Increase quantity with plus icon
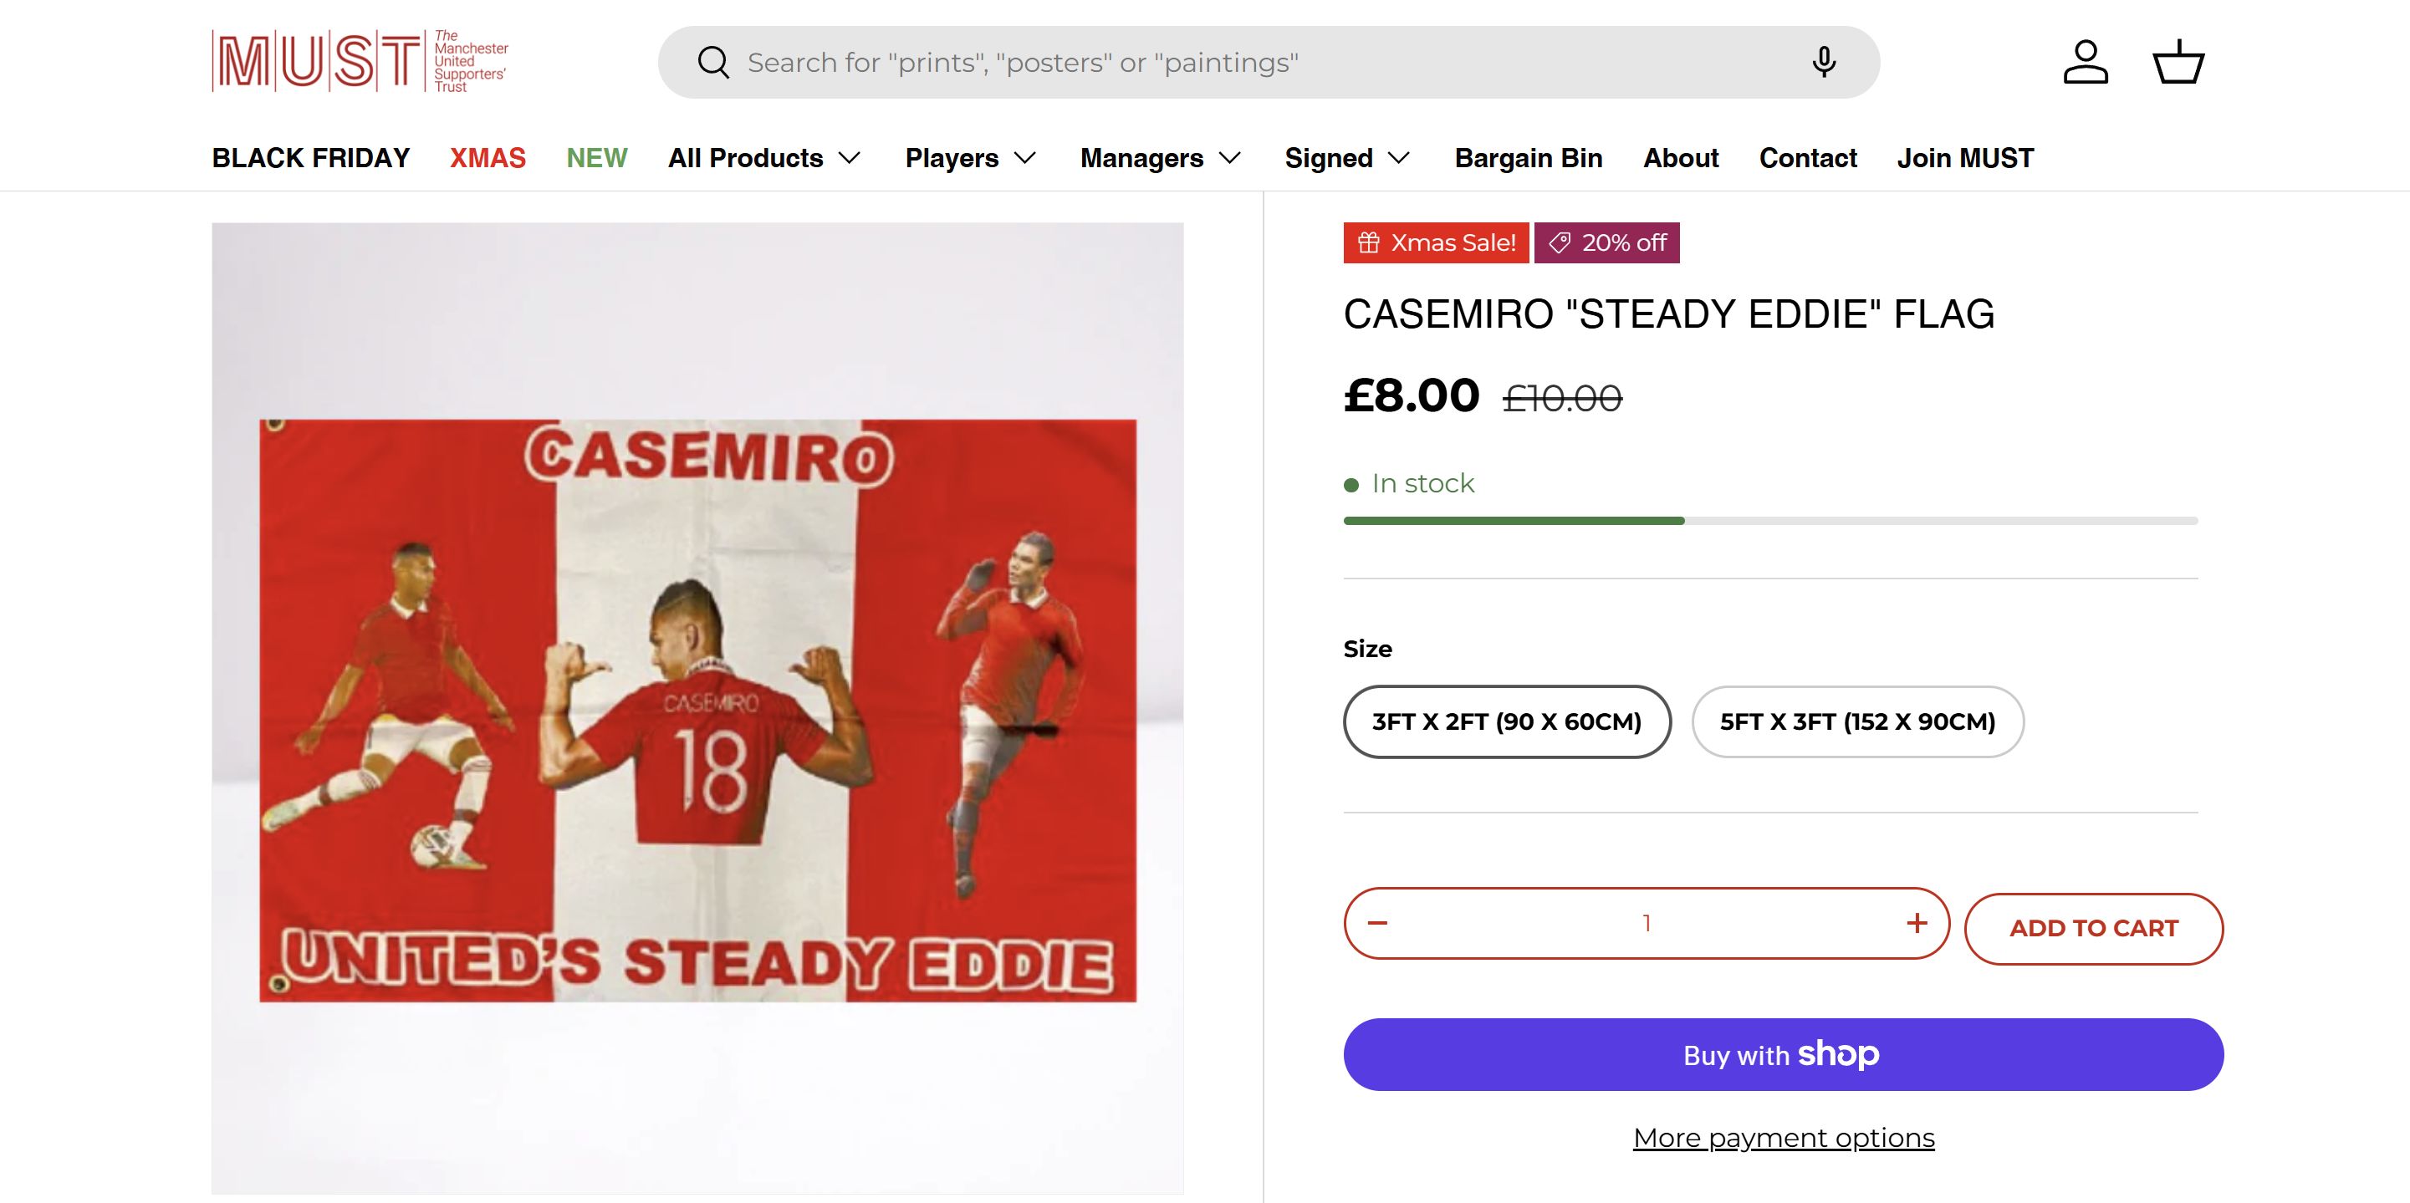The height and width of the screenshot is (1203, 2410). pyautogui.click(x=1916, y=923)
